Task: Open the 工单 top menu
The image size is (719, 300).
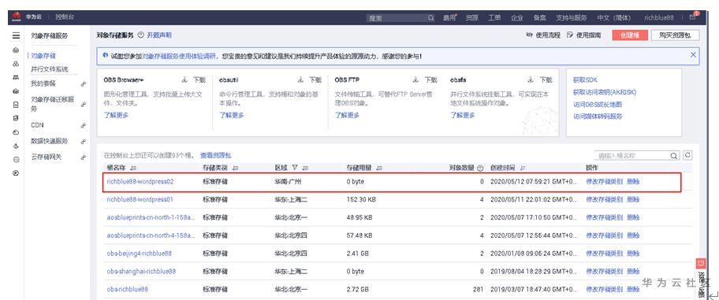Action: coord(494,18)
